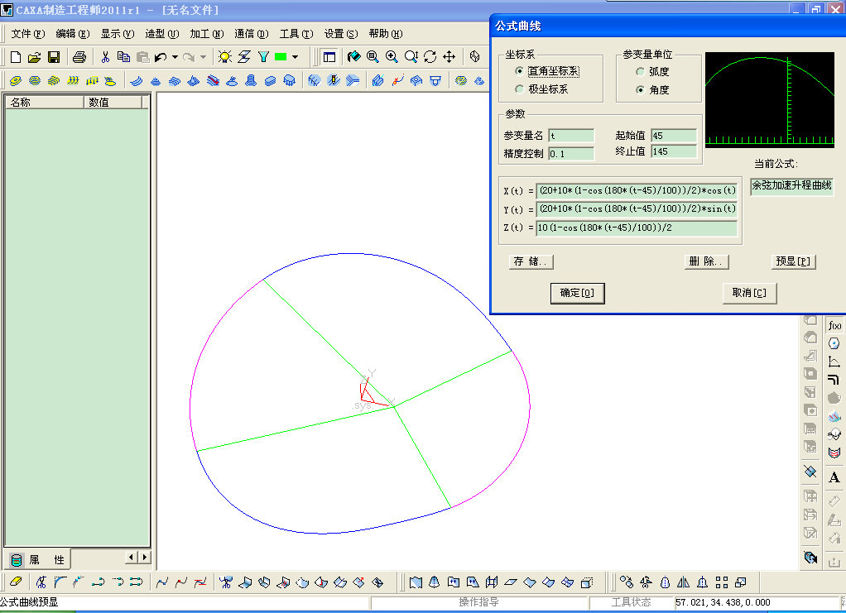Click the 余弦加速升程曲线 formula name field
This screenshot has height=613, width=846.
pyautogui.click(x=791, y=185)
